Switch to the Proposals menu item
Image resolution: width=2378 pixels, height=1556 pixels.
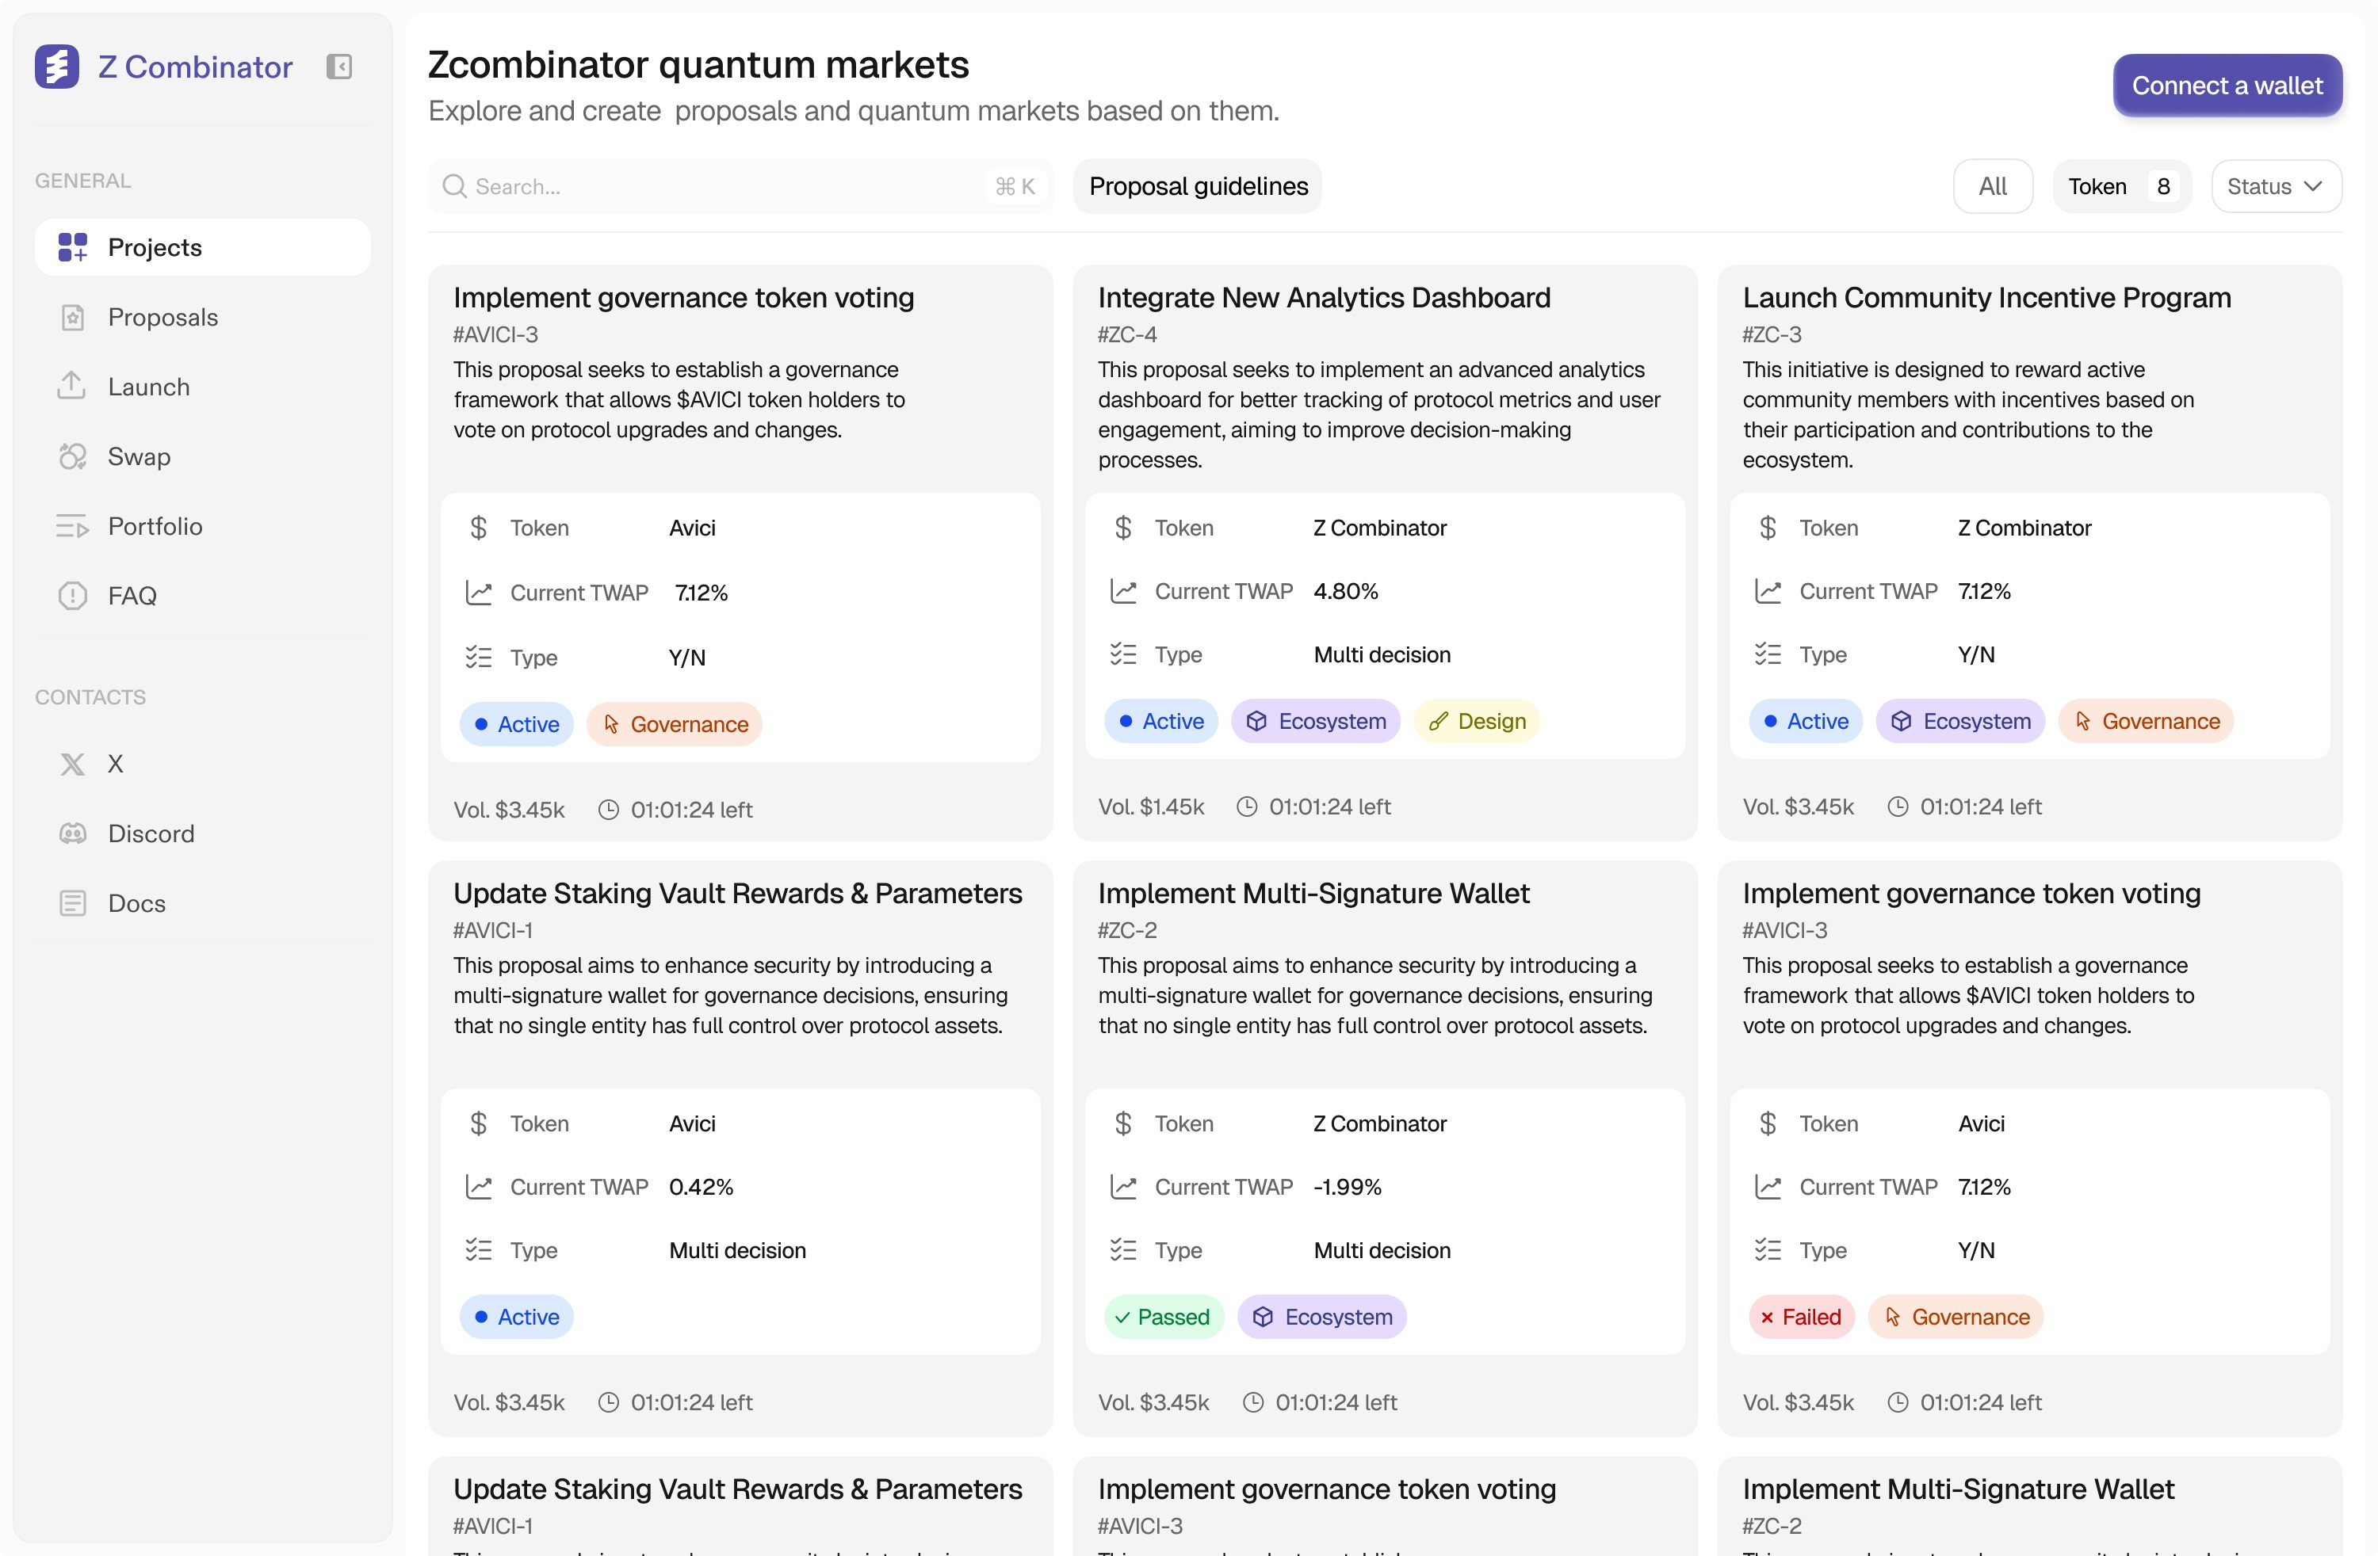162,318
